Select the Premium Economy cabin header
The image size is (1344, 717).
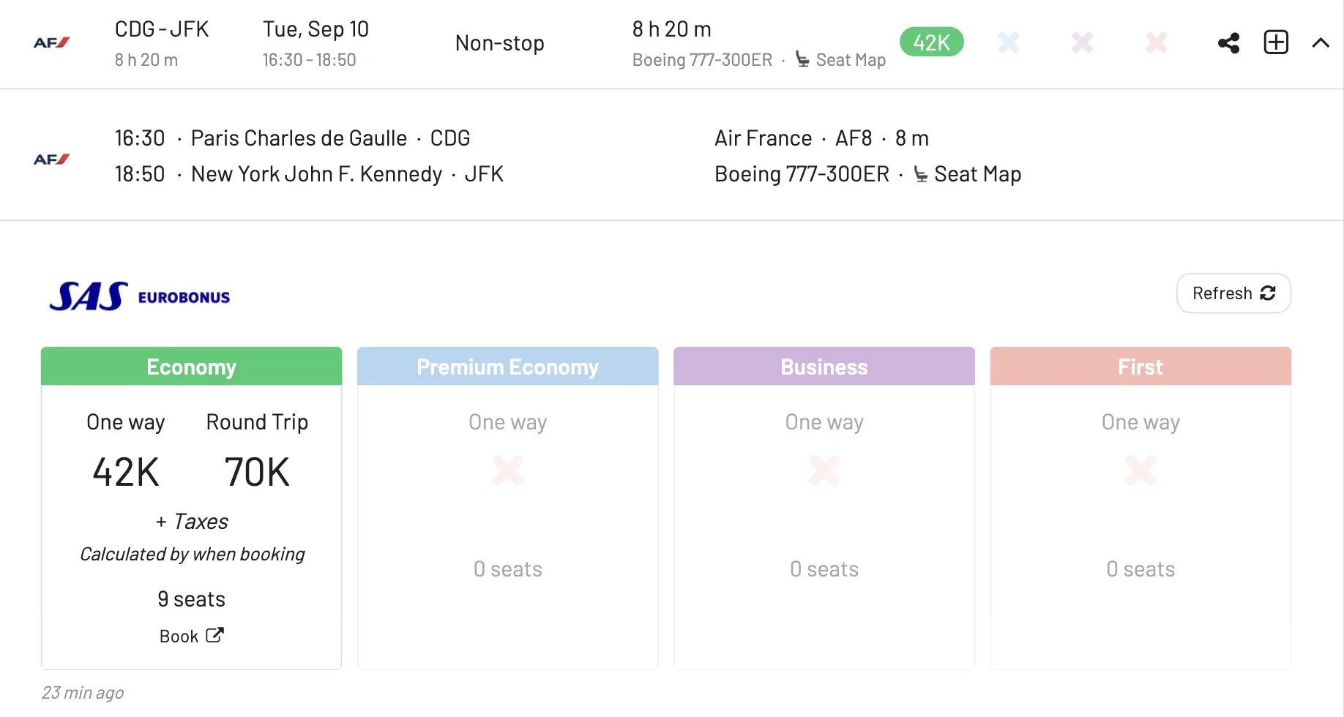507,367
